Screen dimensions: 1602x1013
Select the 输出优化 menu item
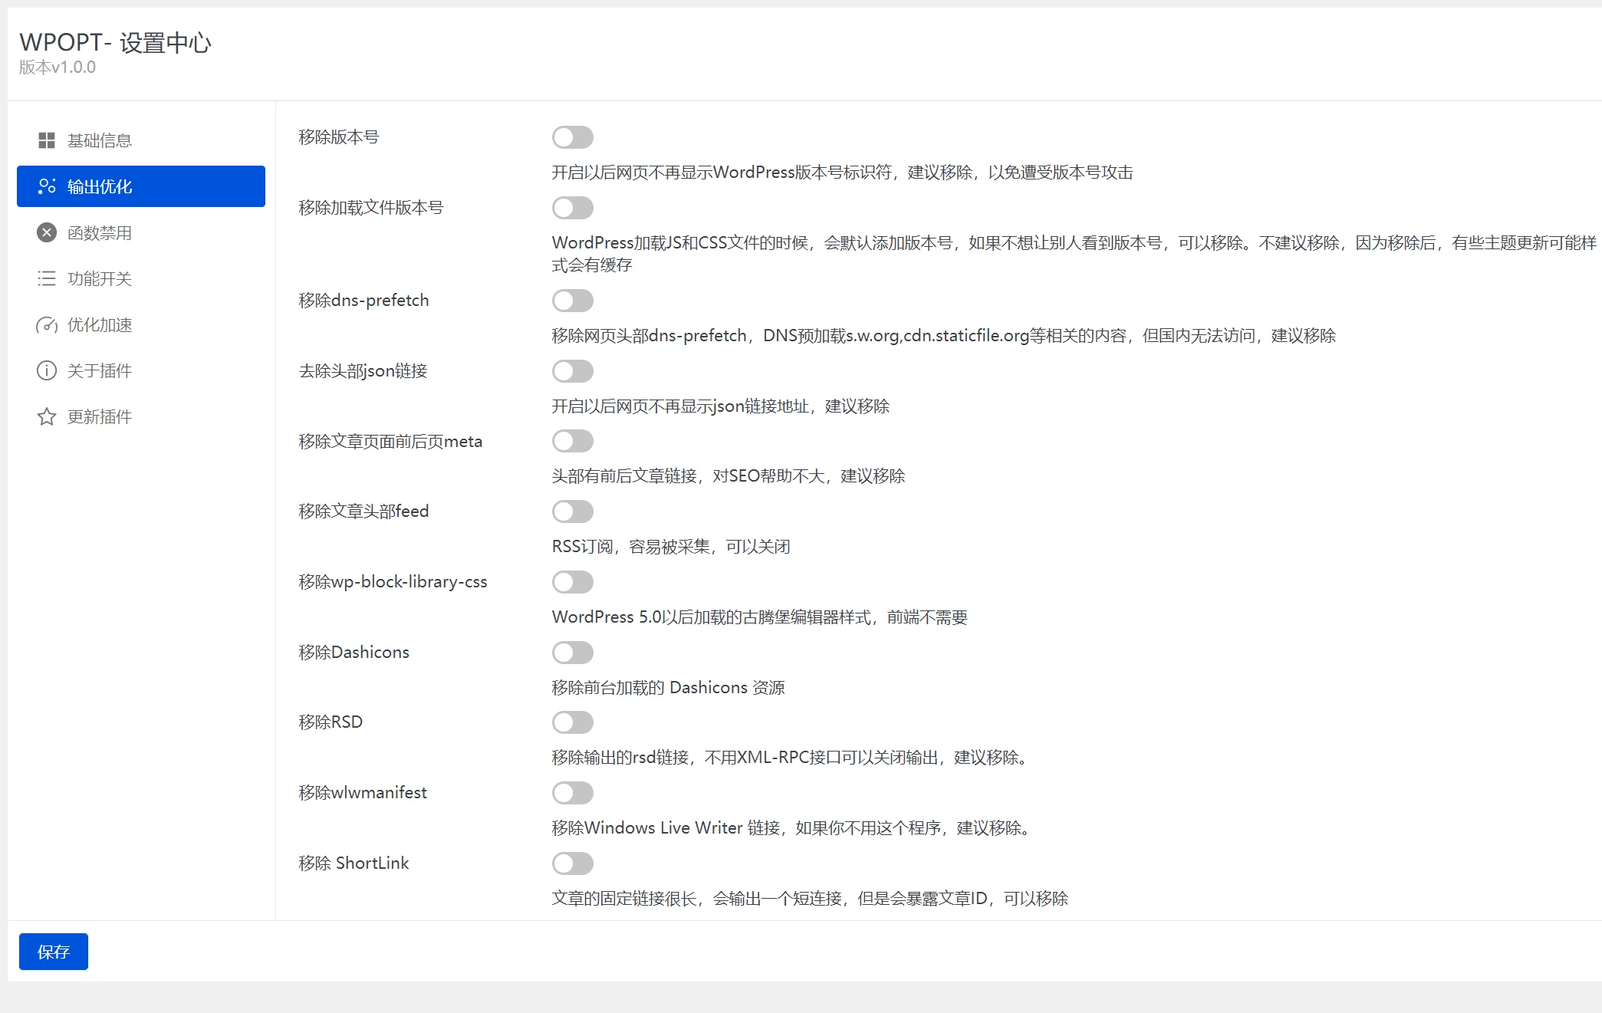(x=141, y=186)
